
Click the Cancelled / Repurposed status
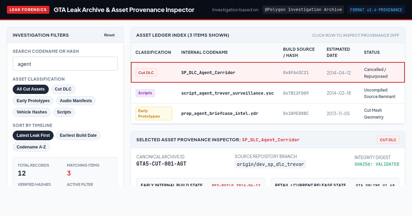point(376,73)
